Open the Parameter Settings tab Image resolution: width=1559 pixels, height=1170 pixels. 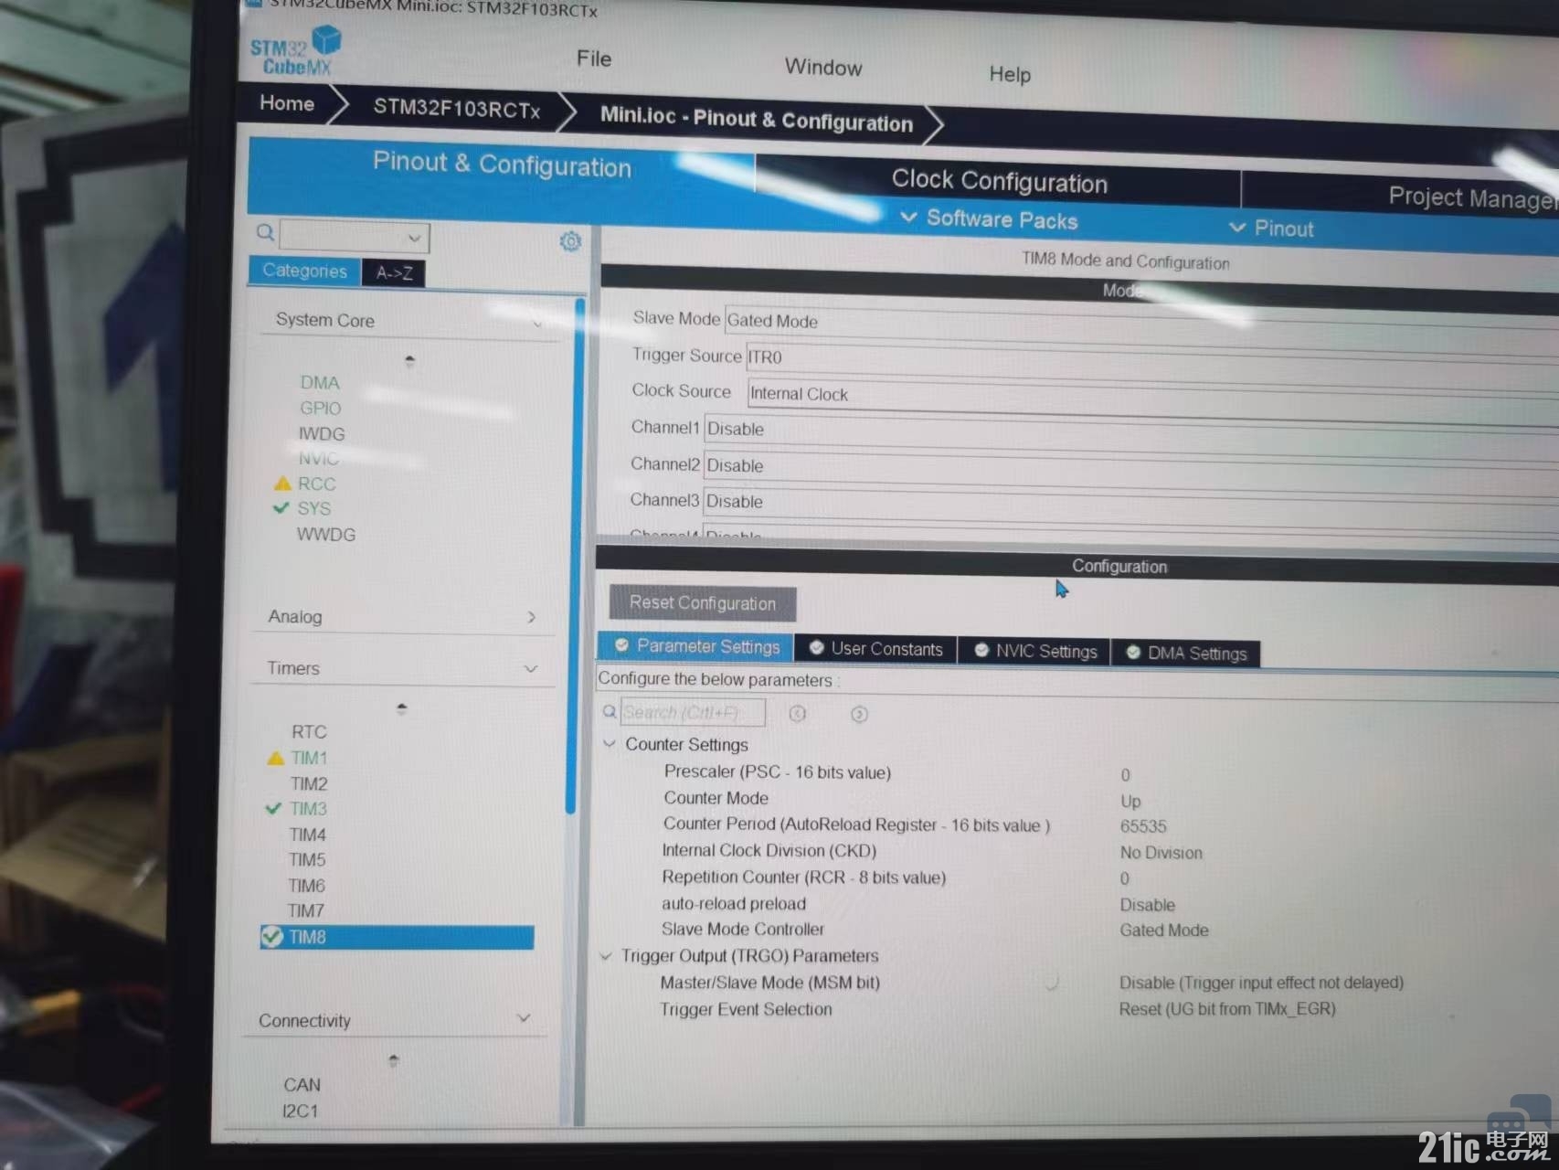(x=695, y=645)
